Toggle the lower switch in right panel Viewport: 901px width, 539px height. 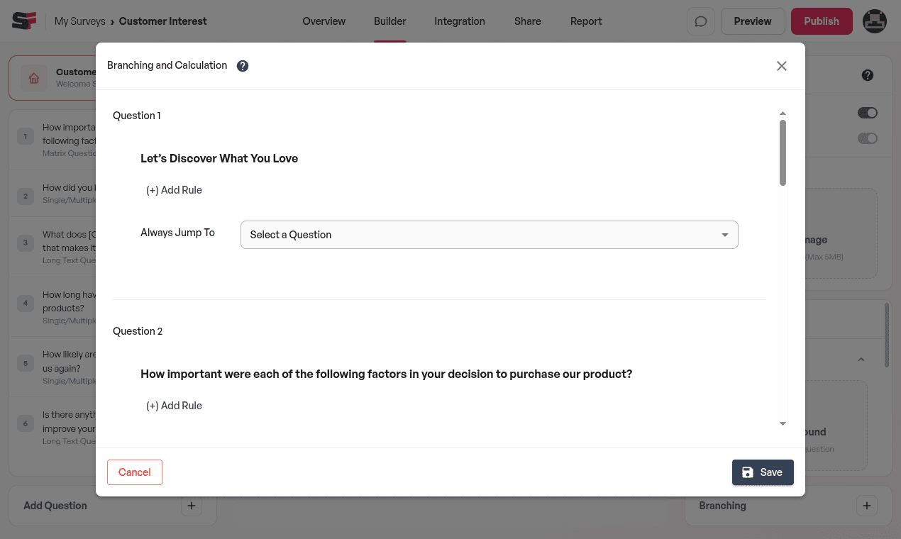coord(867,138)
